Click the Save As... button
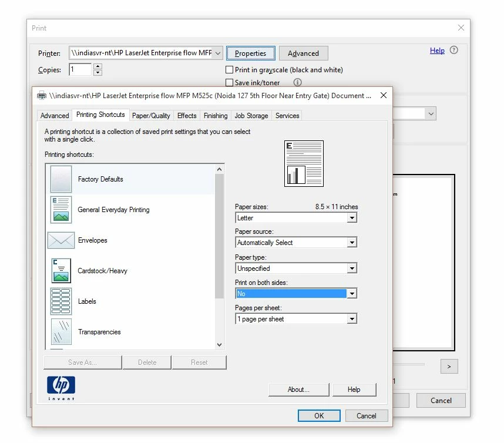 point(83,363)
